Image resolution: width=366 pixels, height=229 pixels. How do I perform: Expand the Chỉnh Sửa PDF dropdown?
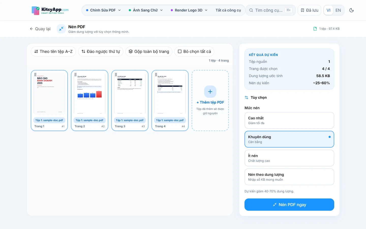click(x=103, y=10)
